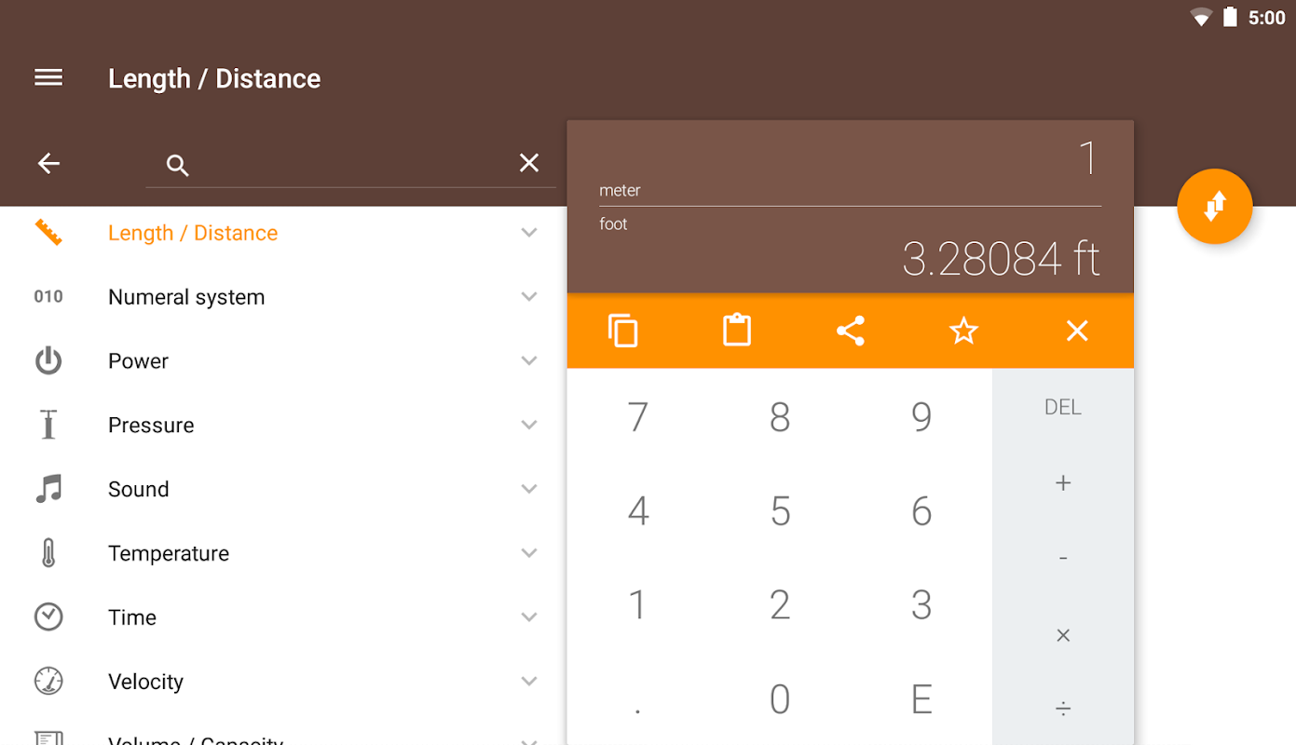
Task: Expand the Sound category
Action: pos(529,489)
